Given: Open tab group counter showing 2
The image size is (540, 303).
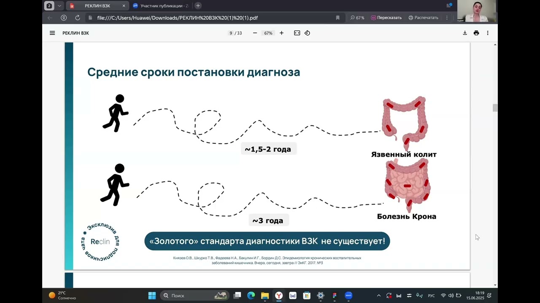Looking at the screenshot, I should (49, 6).
